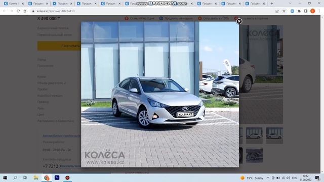Expand hidden system tray icons
Image resolution: width=324 pixels, height=182 pixels.
[268, 178]
